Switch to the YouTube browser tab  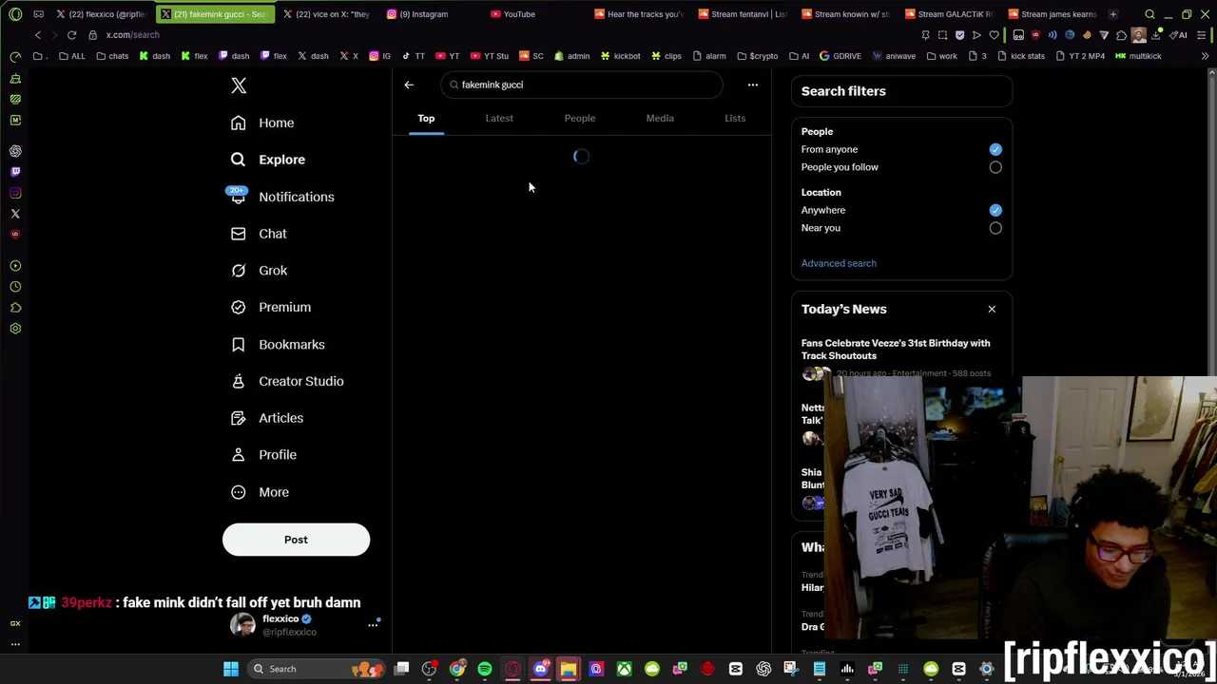(519, 14)
